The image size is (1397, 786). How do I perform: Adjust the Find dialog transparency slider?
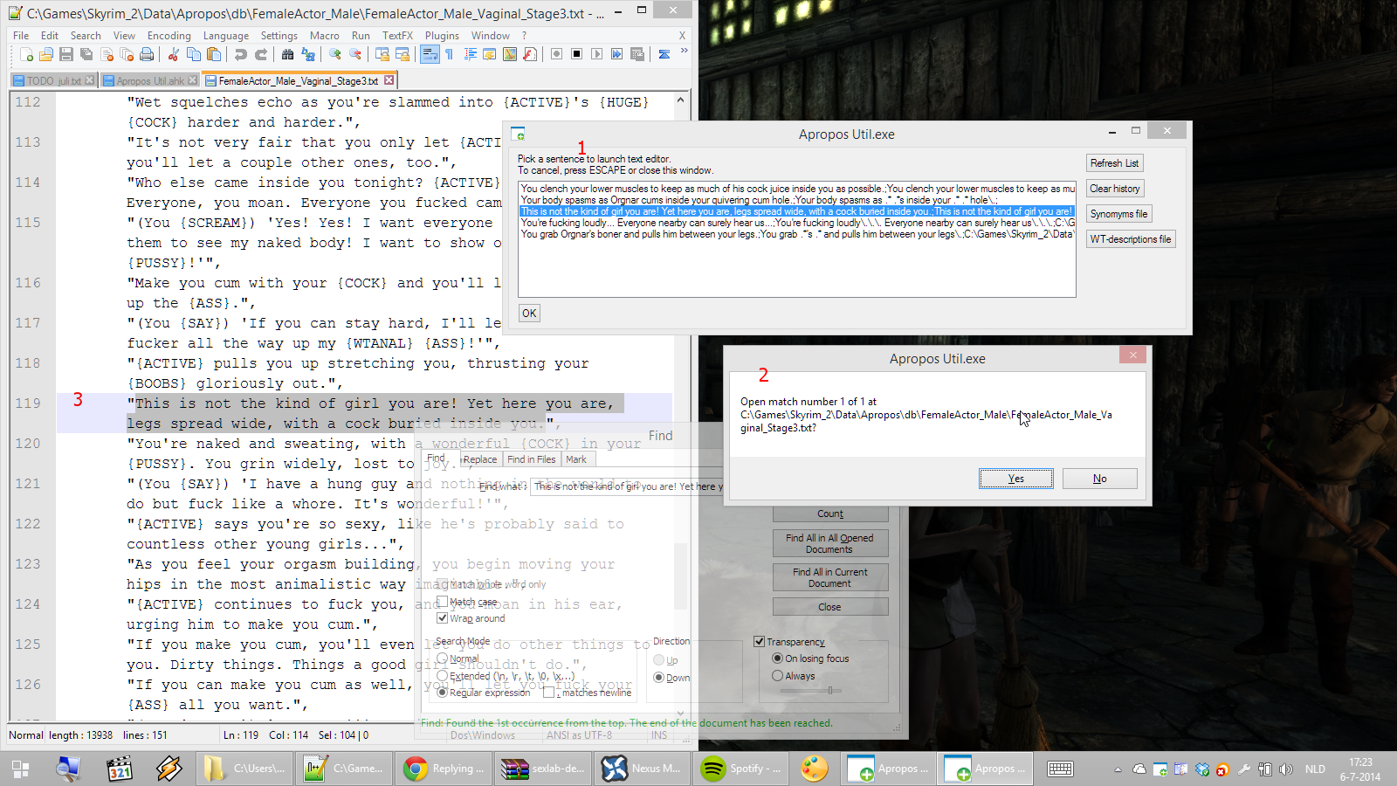[830, 690]
